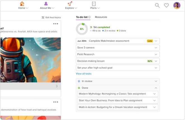This screenshot has height=120, width=185.
Task: Collapse the Done section
Action: (x=156, y=88)
